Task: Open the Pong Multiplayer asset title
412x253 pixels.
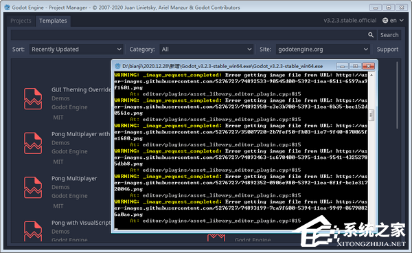Action: pyautogui.click(x=74, y=179)
